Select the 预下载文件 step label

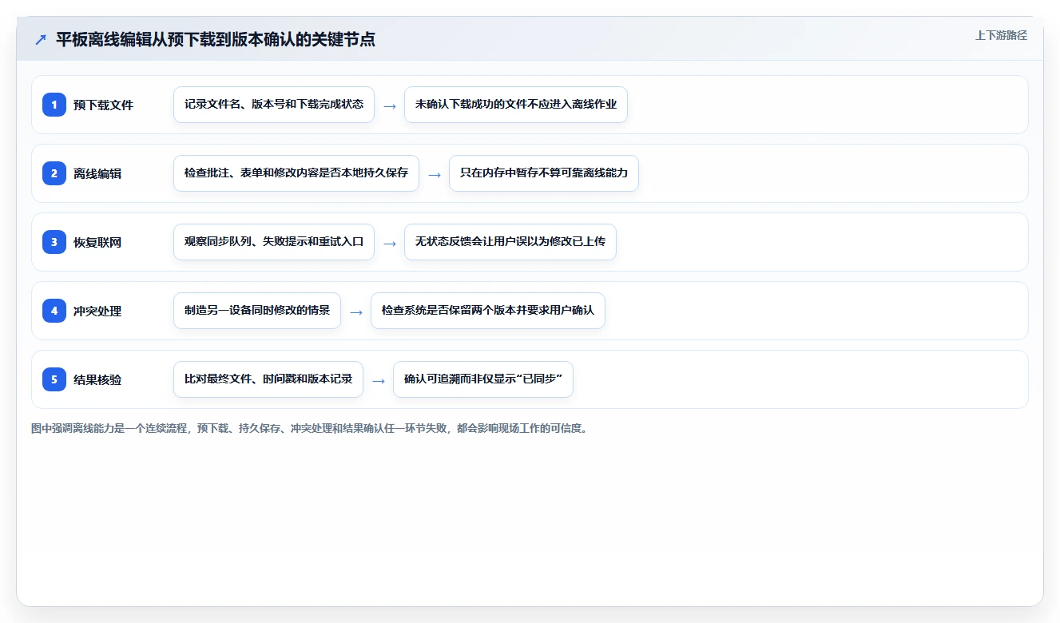pos(103,105)
